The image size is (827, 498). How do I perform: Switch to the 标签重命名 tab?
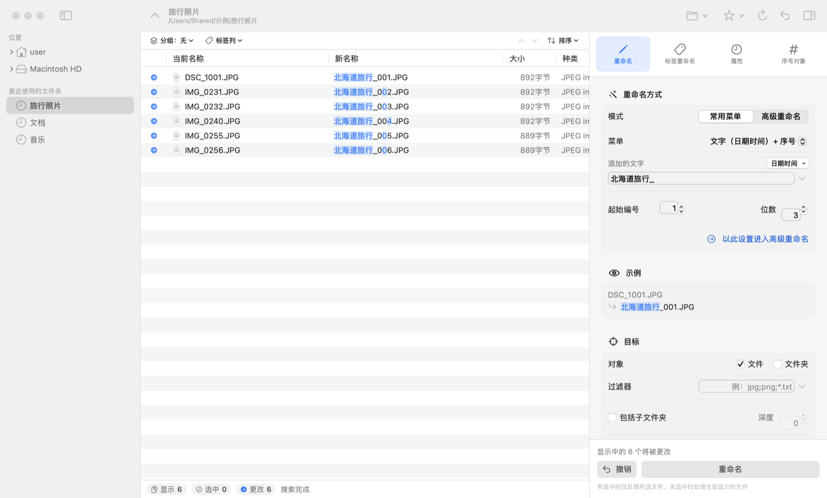point(680,54)
